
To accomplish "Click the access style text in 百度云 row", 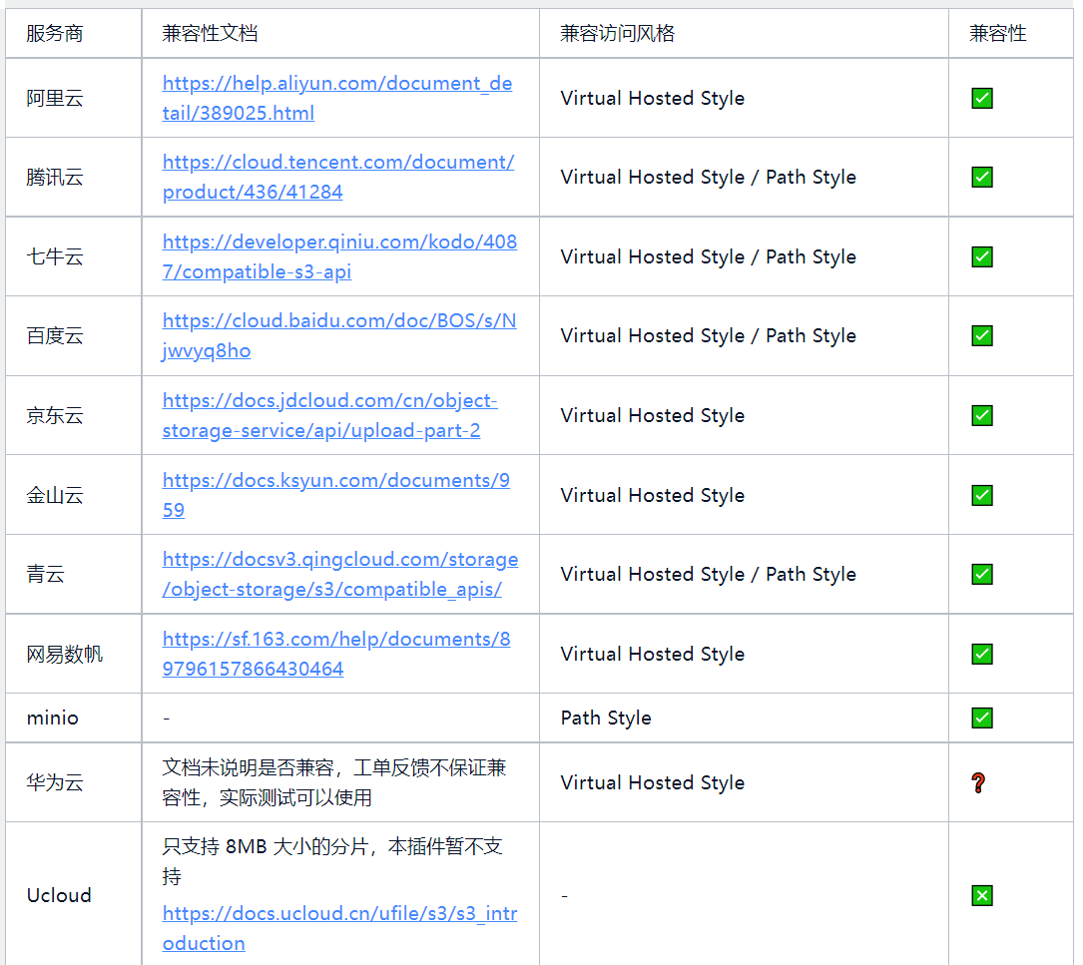I will point(708,335).
